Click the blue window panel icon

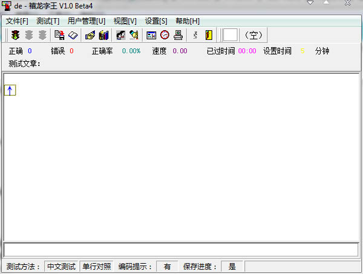[151, 36]
